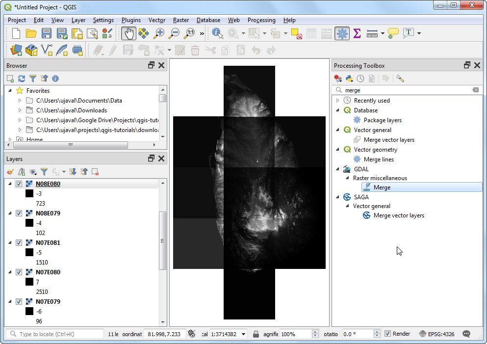Image resolution: width=487 pixels, height=344 pixels.
Task: Refresh the Browser panel
Action: (x=22, y=79)
